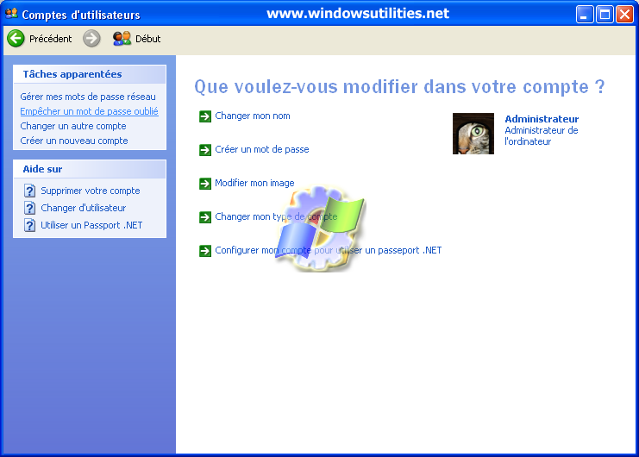This screenshot has height=457, width=639.
Task: Choose Changer un autre compte
Action: (73, 126)
